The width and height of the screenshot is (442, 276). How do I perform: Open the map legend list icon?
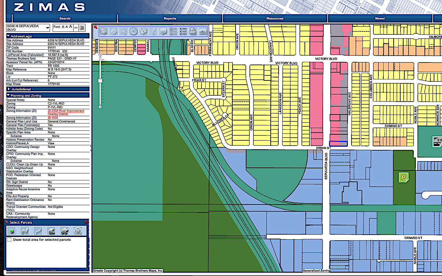(x=183, y=31)
